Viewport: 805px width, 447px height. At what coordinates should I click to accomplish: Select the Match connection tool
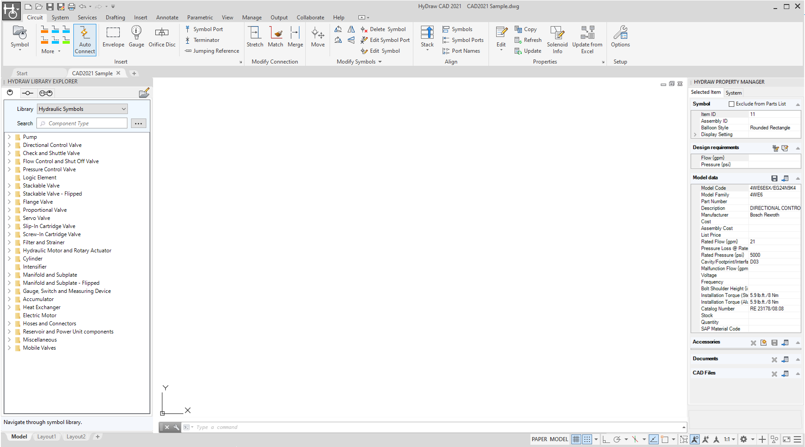(x=276, y=36)
